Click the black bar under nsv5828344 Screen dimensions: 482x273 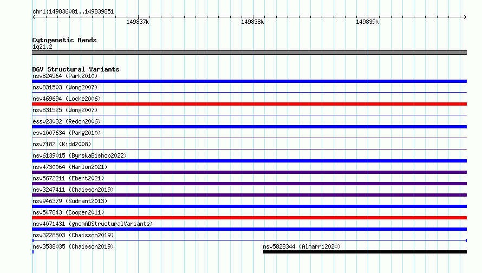click(365, 252)
